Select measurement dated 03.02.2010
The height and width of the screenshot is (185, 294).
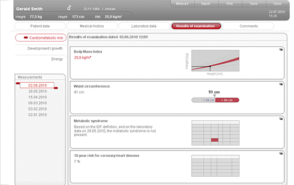pos(38,109)
